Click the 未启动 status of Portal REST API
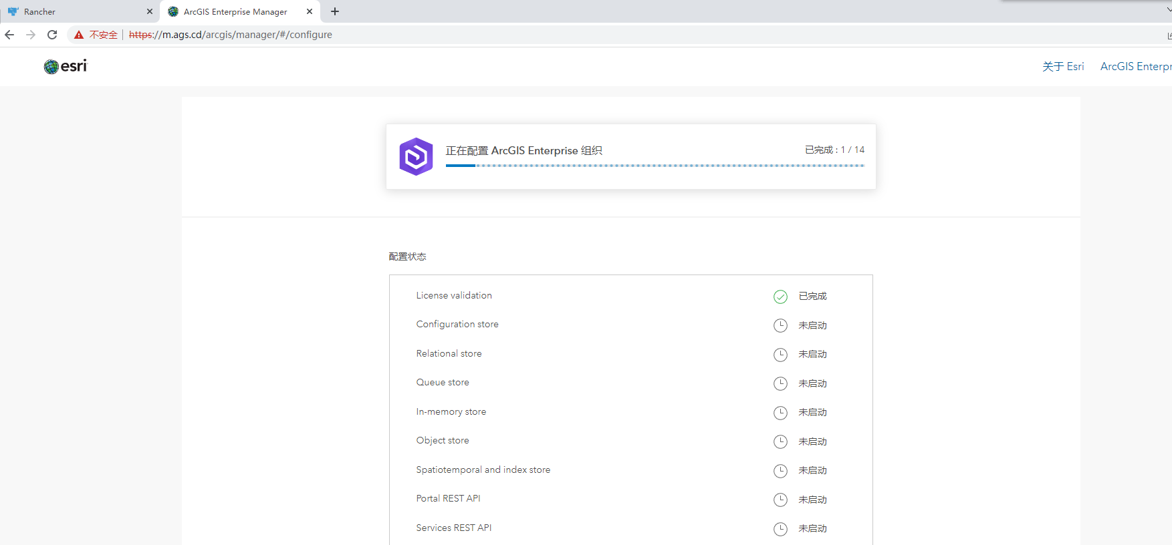 pos(813,500)
